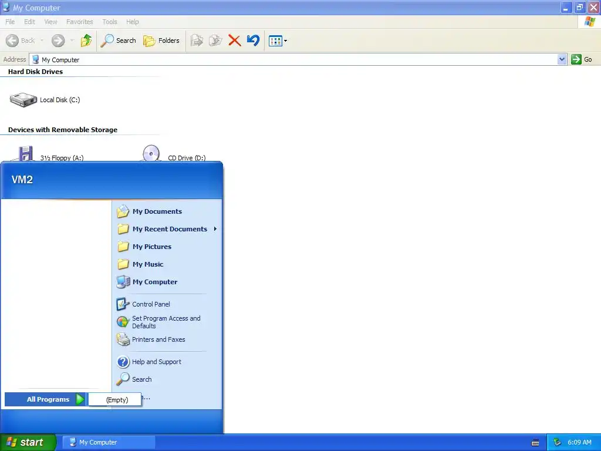601x451 pixels.
Task: Select the Local Disk (C:) drive icon
Action: tap(23, 100)
